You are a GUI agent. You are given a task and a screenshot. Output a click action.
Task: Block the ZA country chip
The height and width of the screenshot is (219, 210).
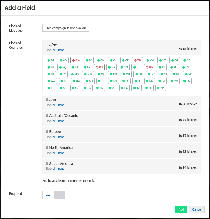point(162,81)
